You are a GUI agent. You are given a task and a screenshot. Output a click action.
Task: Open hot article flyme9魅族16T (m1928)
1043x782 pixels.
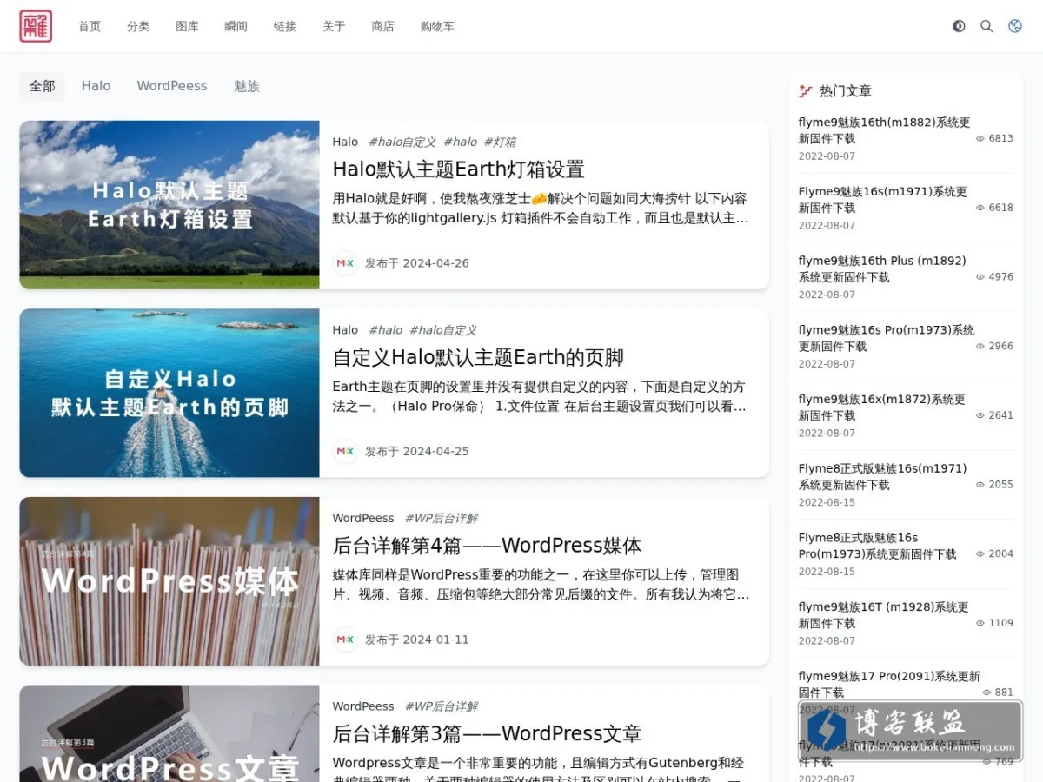[884, 615]
